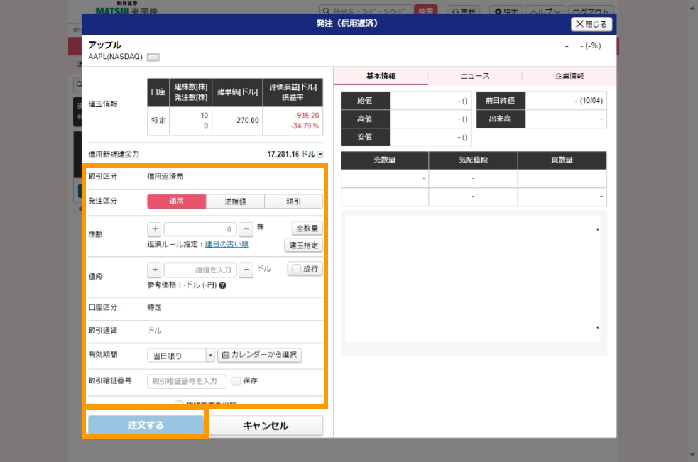Image resolution: width=698 pixels, height=462 pixels.
Task: Click the 始値 header cell
Action: pyautogui.click(x=365, y=101)
